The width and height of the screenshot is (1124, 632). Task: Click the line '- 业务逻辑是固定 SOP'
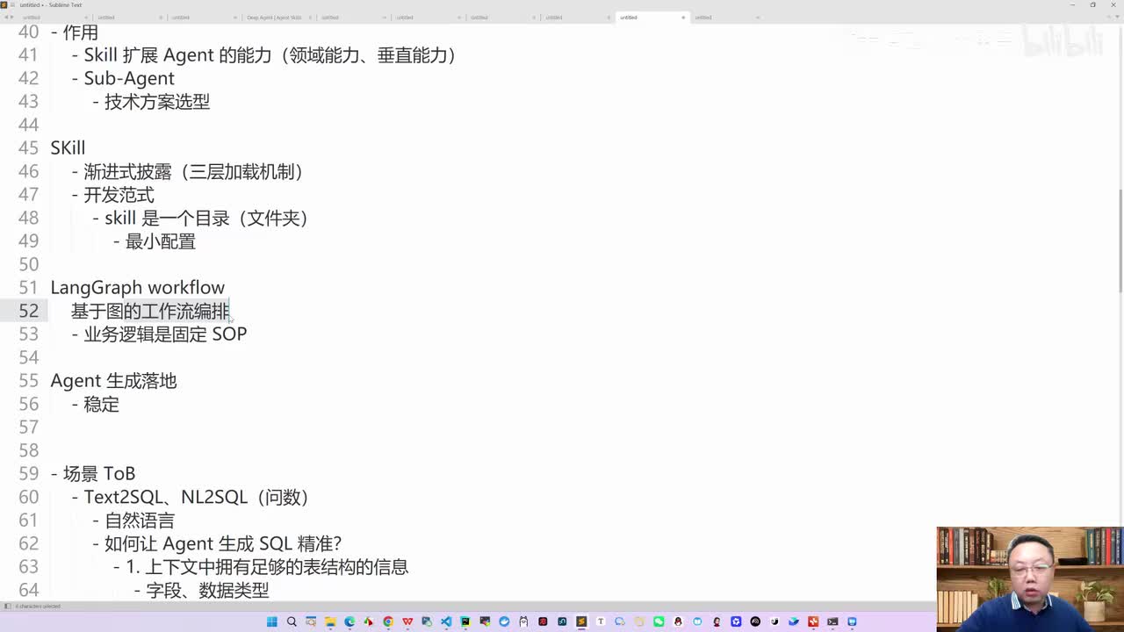click(x=159, y=334)
